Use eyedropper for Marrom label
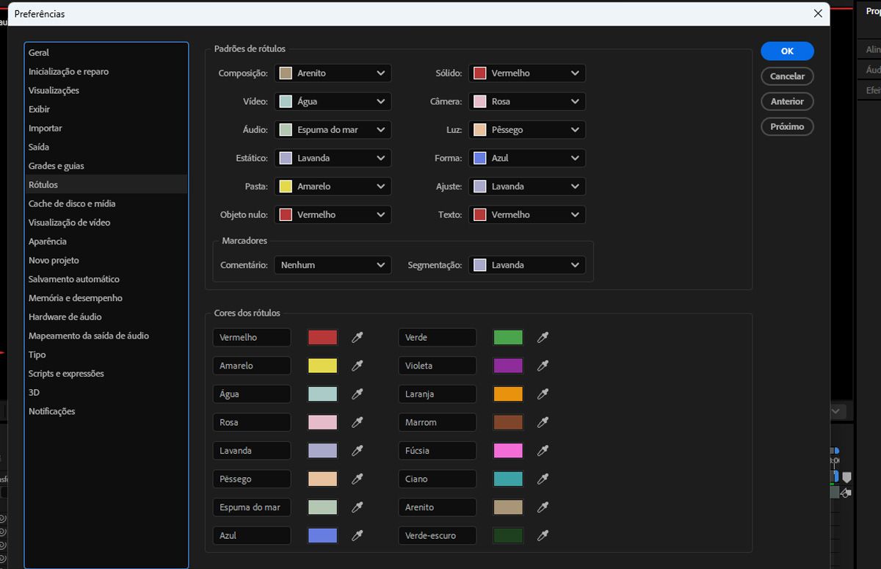The image size is (881, 569). (x=543, y=422)
